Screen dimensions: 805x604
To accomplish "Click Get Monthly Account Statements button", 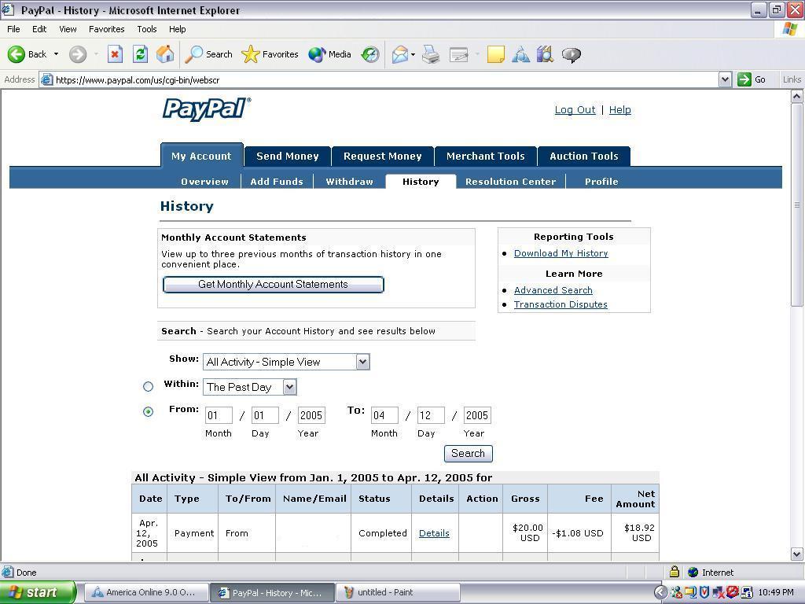I will pos(273,285).
